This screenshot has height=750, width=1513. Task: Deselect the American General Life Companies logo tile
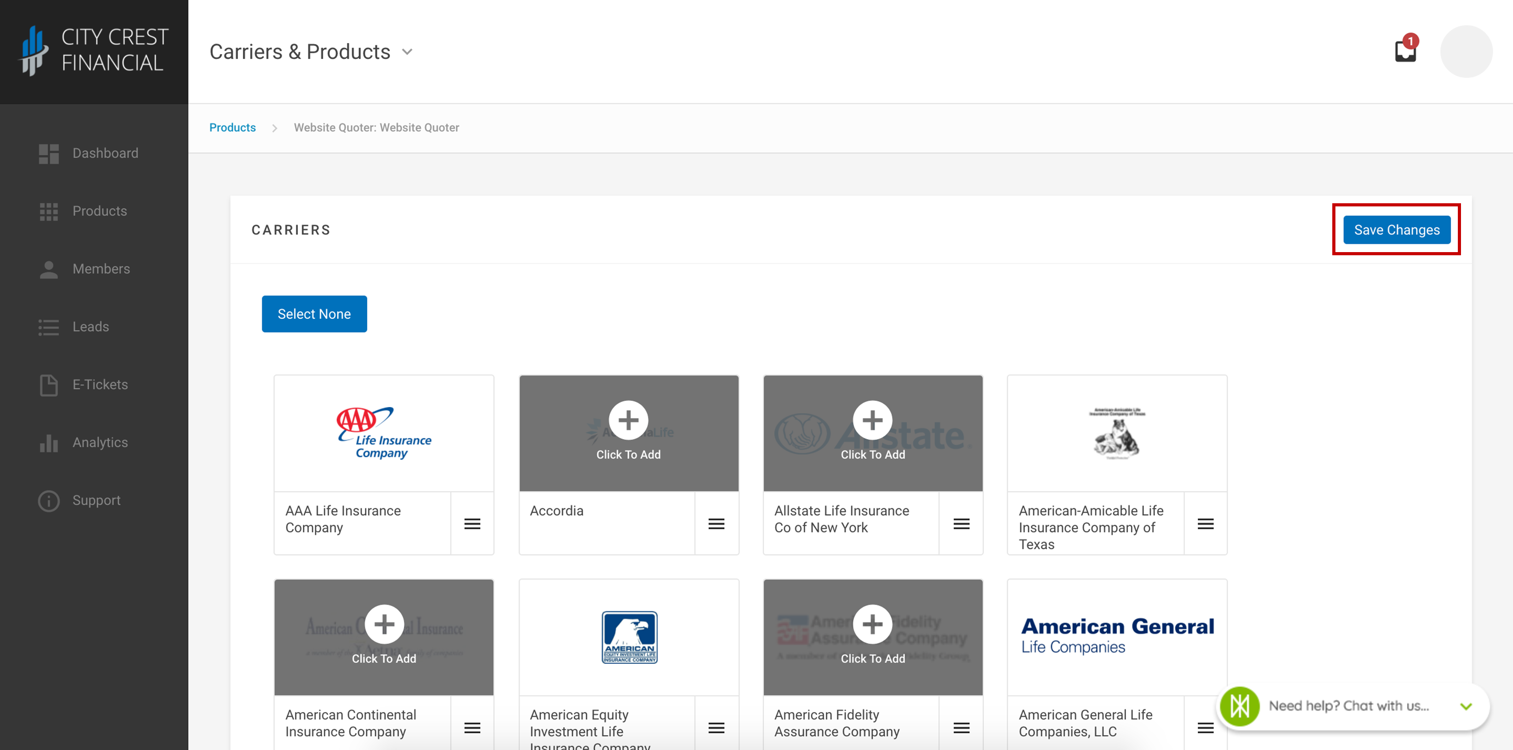[1117, 637]
